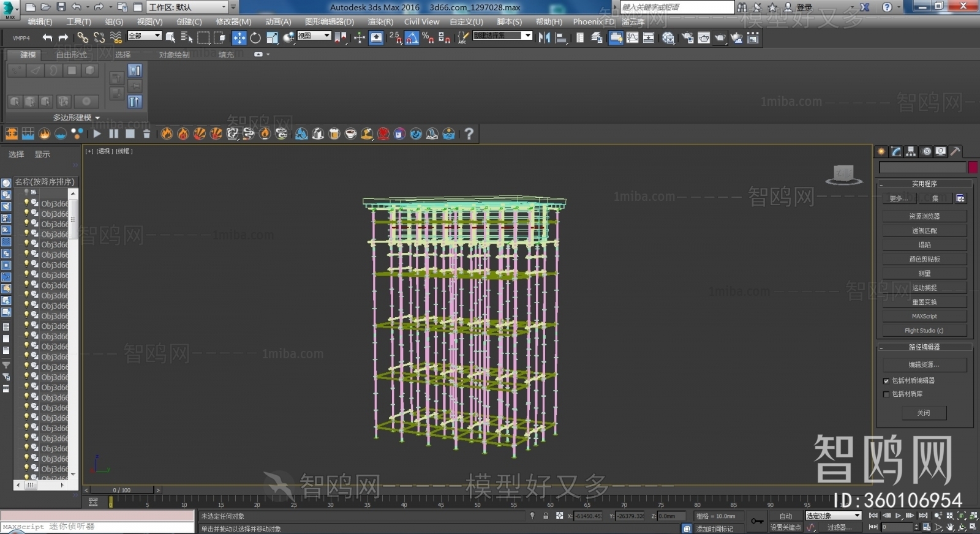Image resolution: width=980 pixels, height=534 pixels.
Task: Switch to the 自由形式 ribbon tab
Action: [x=72, y=55]
